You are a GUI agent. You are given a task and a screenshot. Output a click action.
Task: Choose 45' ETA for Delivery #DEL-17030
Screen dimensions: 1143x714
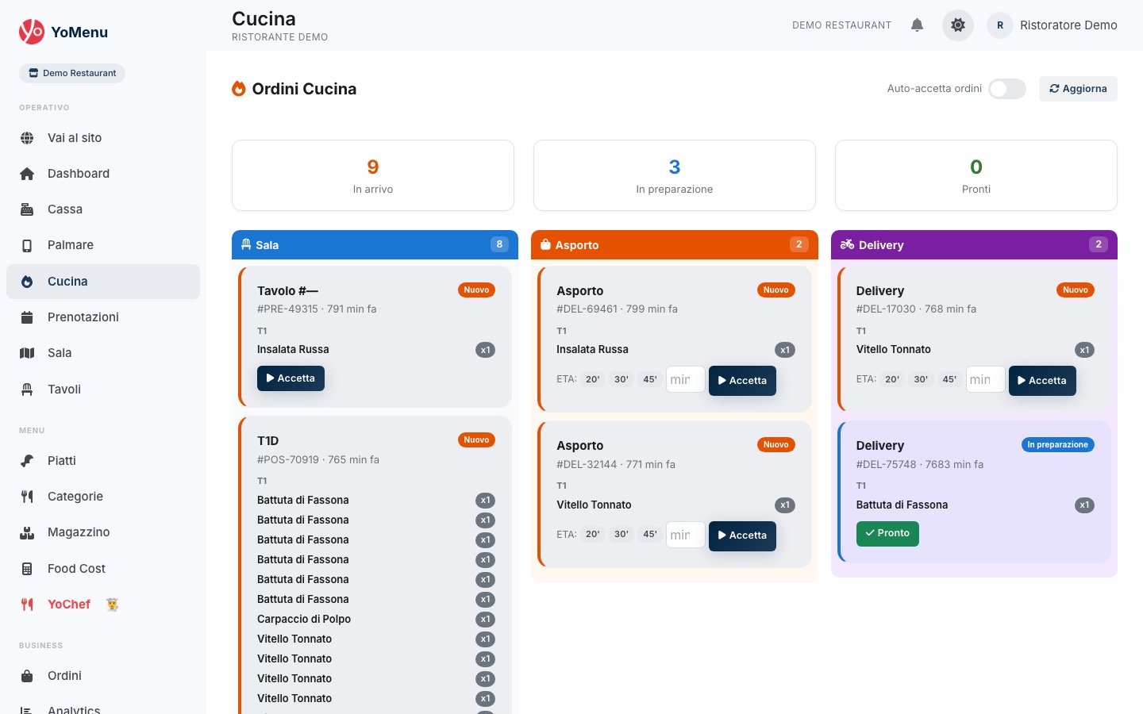tap(949, 379)
